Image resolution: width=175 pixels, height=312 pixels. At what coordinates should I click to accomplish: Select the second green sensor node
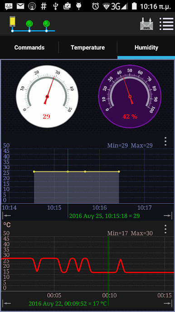click(x=46, y=24)
